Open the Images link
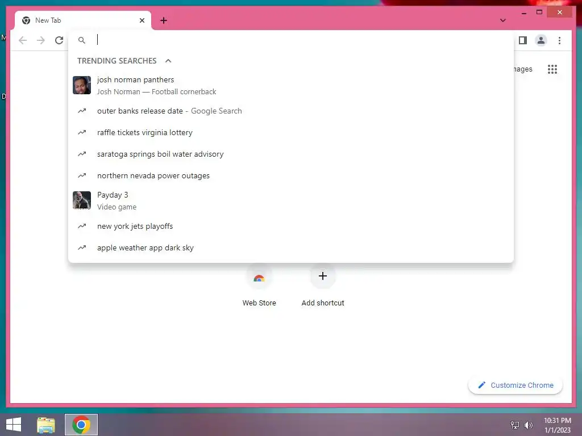 [x=523, y=69]
